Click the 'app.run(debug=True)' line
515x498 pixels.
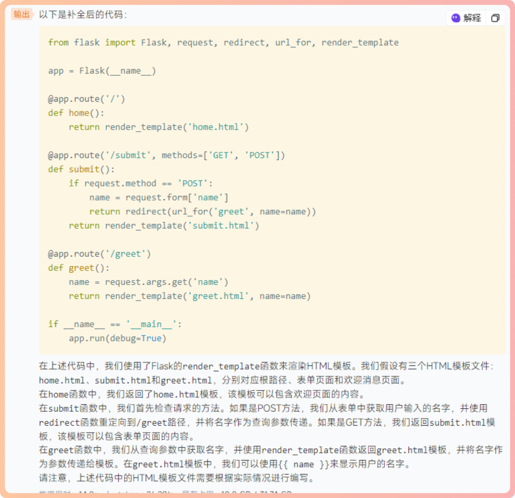click(118, 338)
